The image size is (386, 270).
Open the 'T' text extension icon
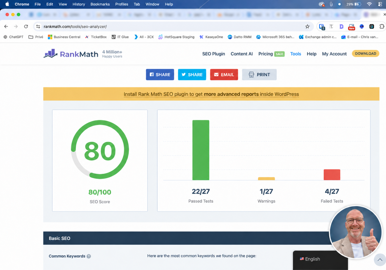(331, 26)
